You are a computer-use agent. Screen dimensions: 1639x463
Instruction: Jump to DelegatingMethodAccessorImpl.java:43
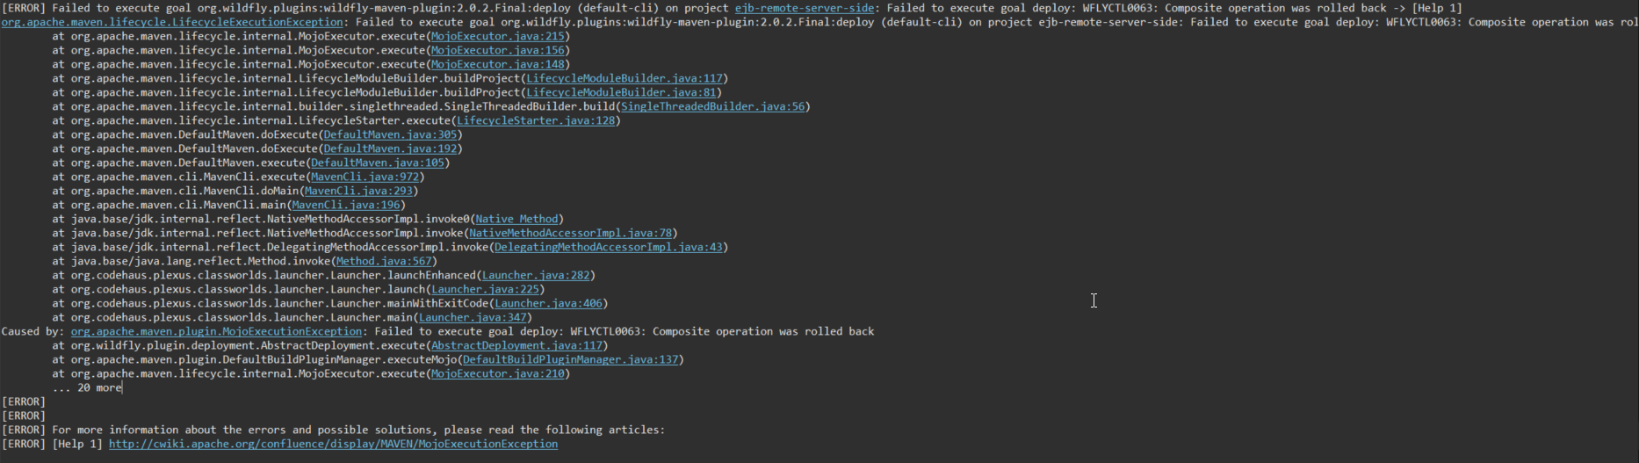(x=608, y=247)
